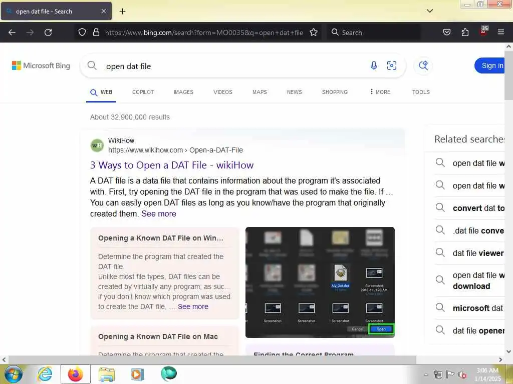Open the TOOLS option
The height and width of the screenshot is (384, 513).
[421, 92]
